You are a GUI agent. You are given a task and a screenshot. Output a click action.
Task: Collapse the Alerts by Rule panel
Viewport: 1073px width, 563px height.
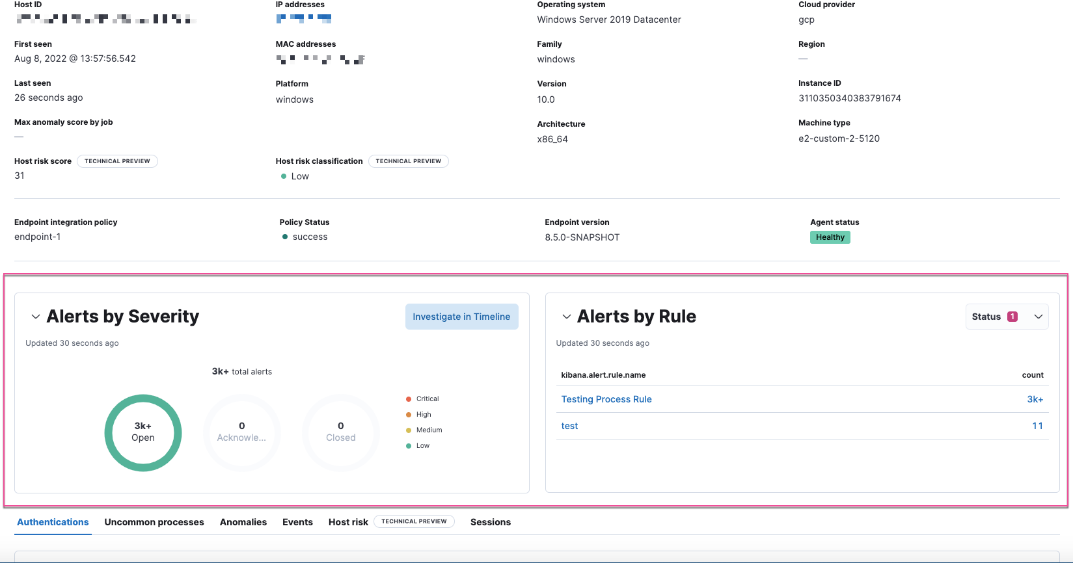(566, 317)
